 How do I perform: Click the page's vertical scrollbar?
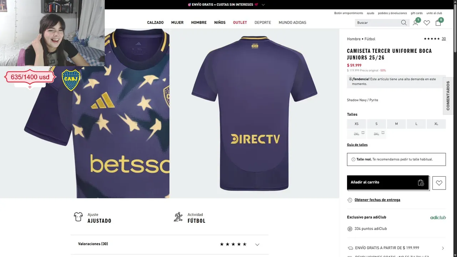[x=455, y=107]
